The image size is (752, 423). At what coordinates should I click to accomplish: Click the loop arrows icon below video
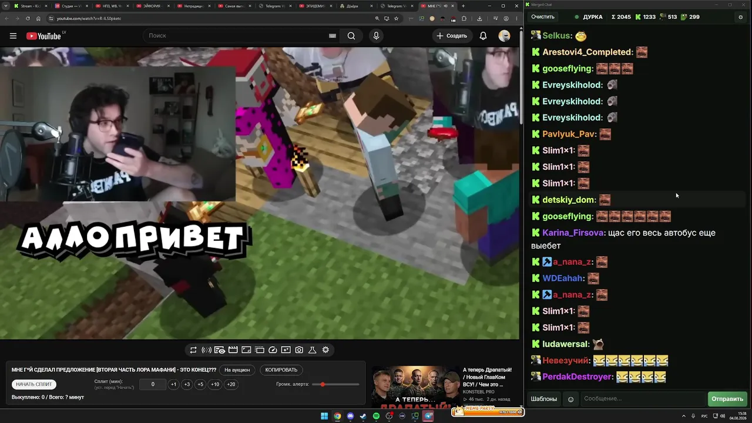tap(193, 350)
